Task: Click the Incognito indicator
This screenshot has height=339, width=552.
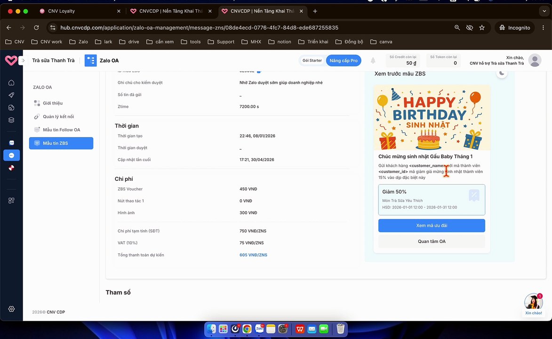Action: pyautogui.click(x=515, y=27)
